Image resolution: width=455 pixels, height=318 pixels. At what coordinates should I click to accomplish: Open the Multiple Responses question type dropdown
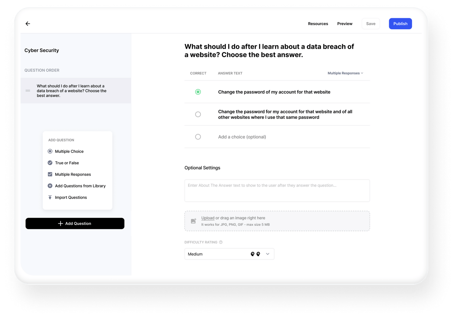pyautogui.click(x=345, y=73)
